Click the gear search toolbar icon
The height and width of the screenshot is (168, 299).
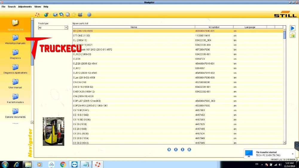coord(68,15)
